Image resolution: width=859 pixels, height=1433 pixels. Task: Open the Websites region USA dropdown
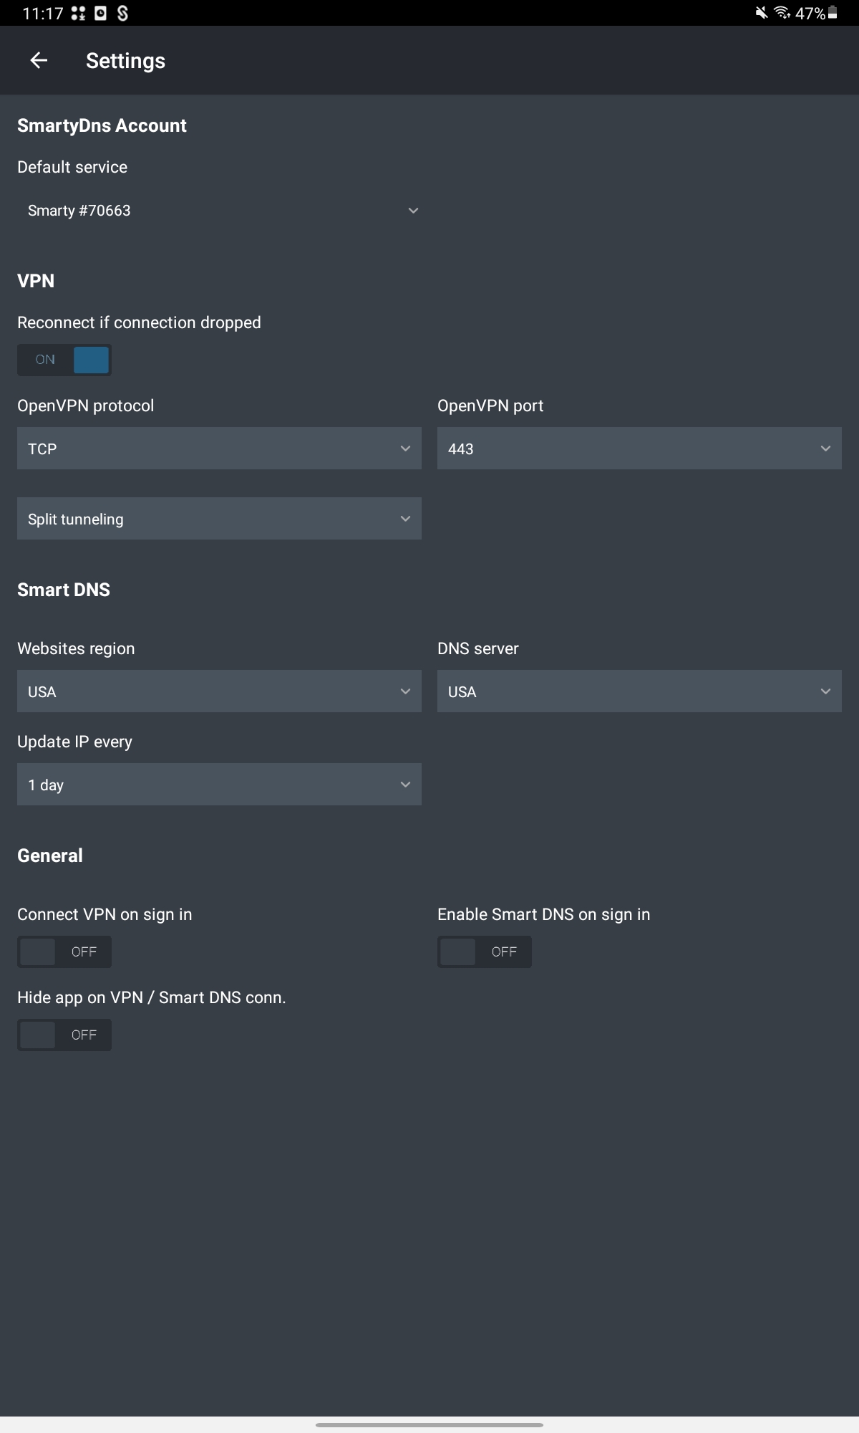[219, 691]
